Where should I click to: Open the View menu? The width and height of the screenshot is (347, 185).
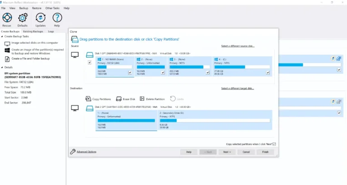pos(12,8)
